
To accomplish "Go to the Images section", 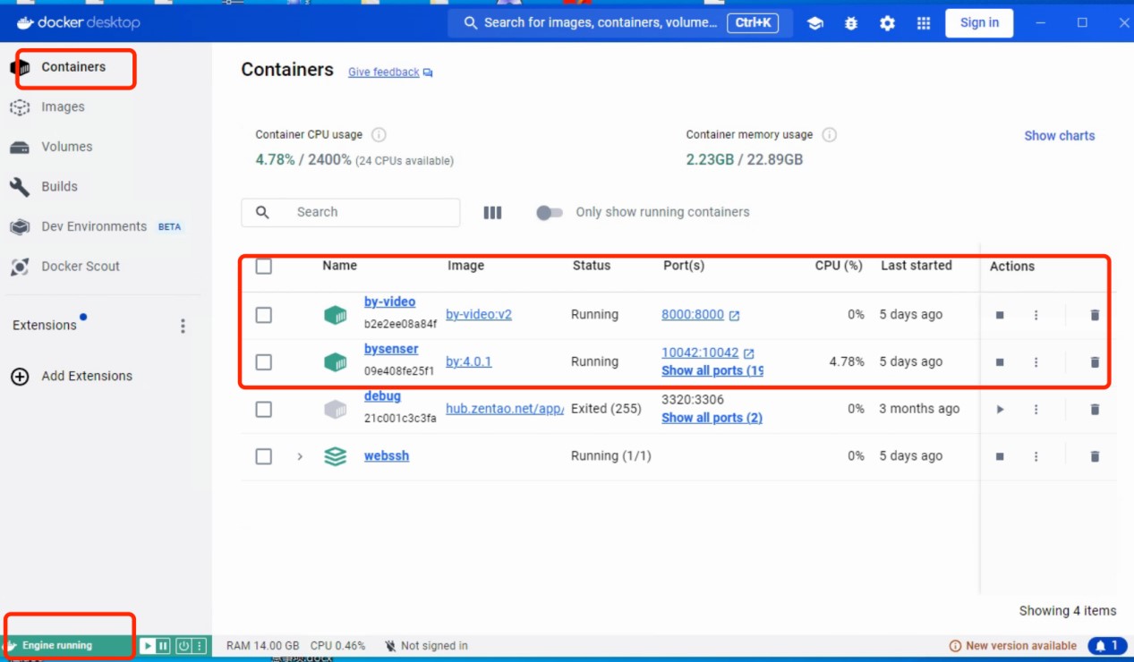I will 63,106.
